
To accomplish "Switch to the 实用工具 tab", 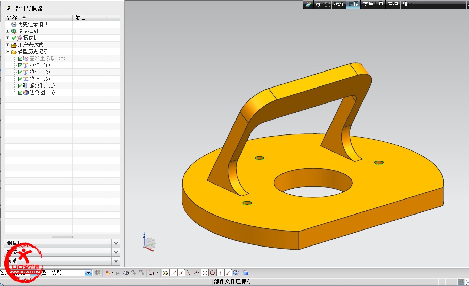I will click(x=373, y=4).
